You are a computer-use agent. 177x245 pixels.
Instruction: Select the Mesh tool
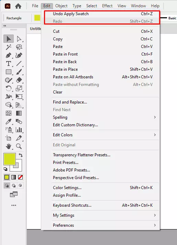pos(9,113)
